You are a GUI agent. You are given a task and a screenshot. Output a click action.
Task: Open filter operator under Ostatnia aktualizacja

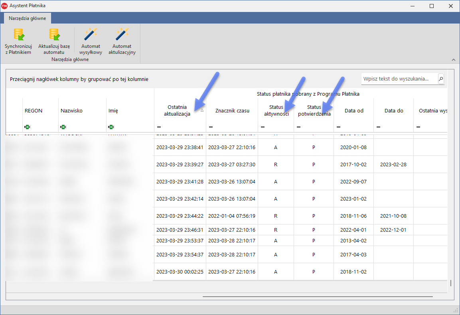tap(159, 127)
